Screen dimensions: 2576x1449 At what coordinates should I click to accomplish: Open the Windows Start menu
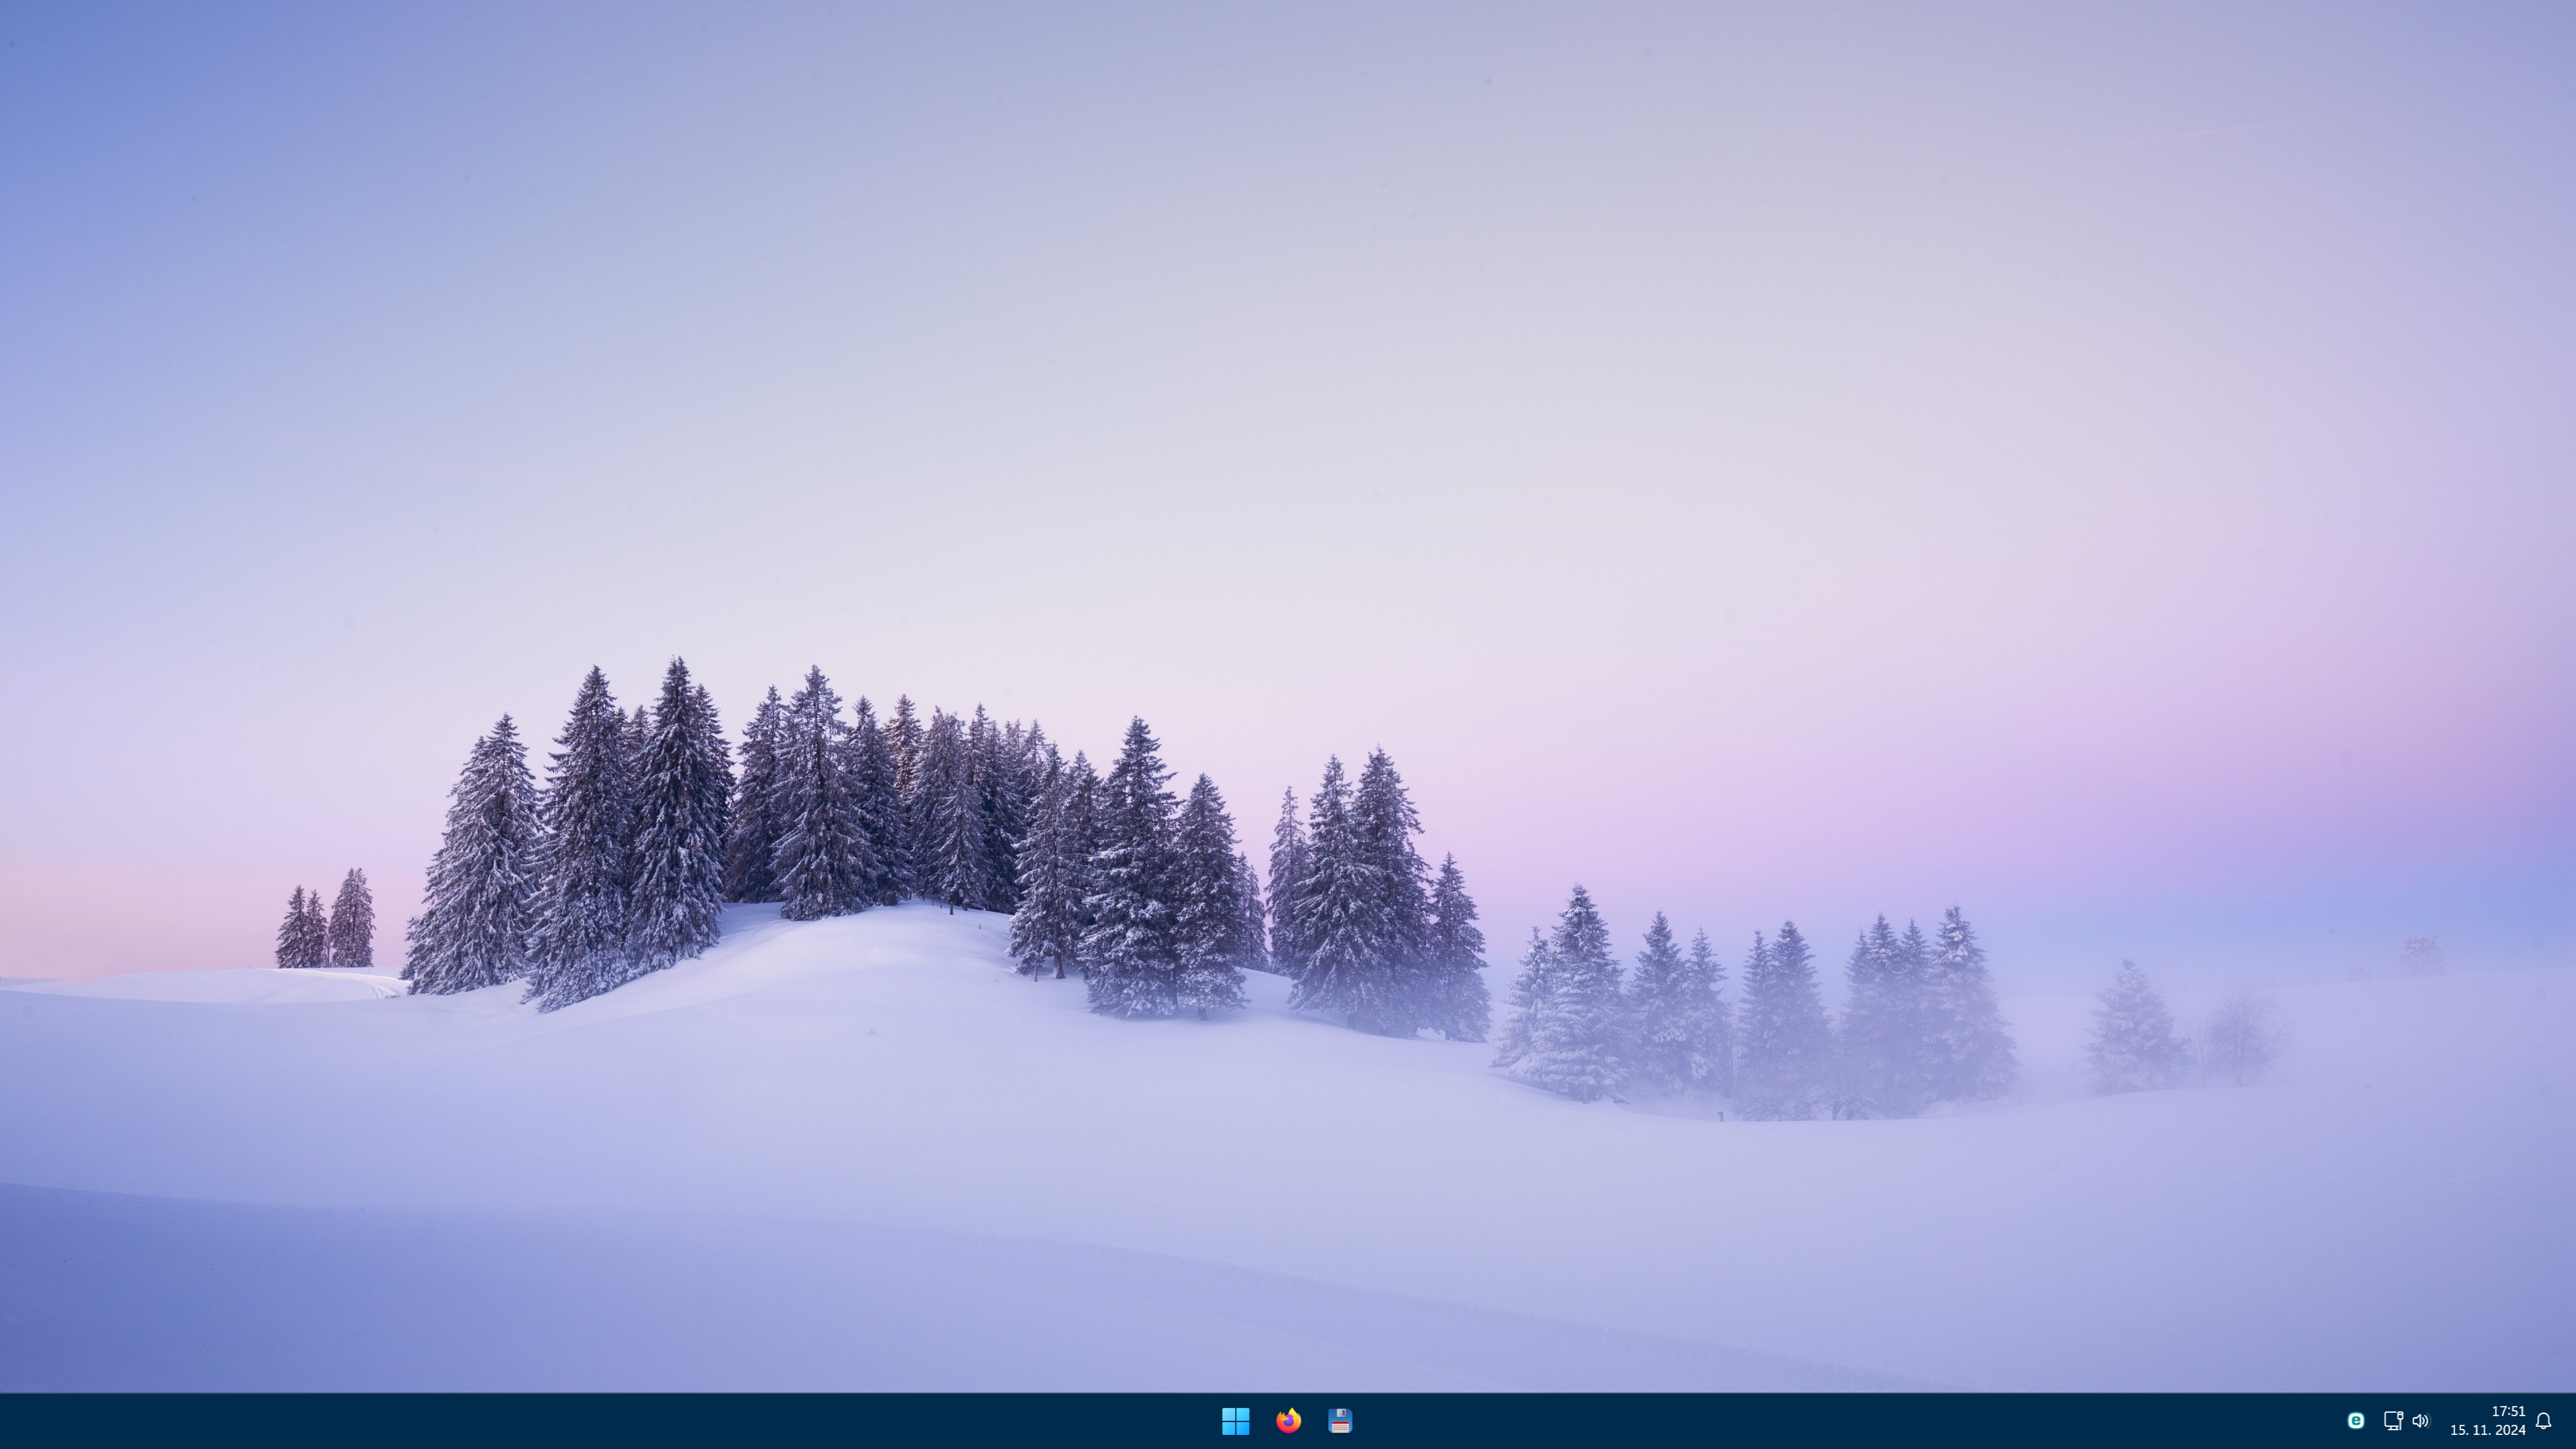click(1235, 1420)
